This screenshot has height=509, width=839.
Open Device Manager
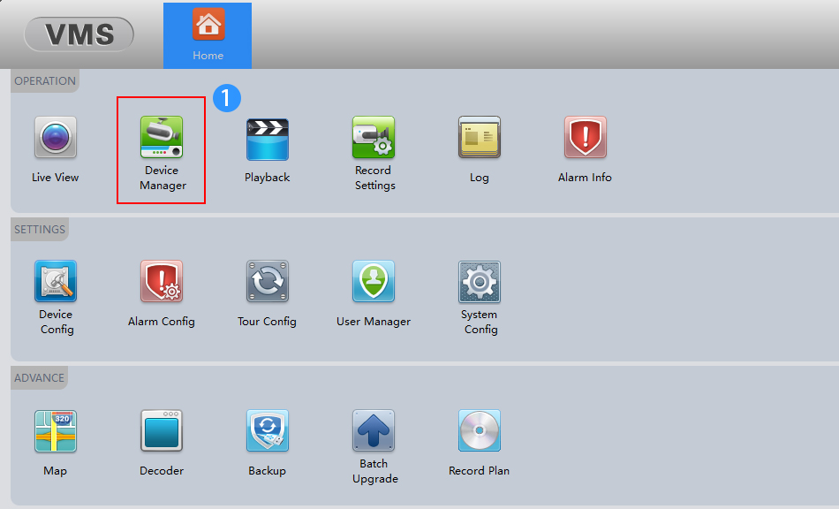[x=162, y=139]
